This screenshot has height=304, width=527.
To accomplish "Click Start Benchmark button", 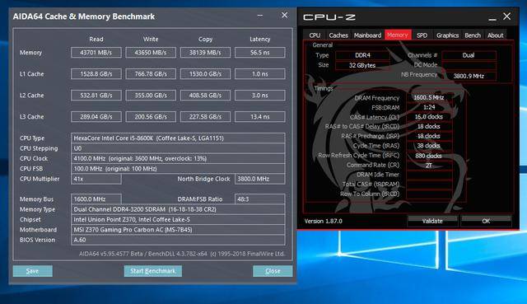I will click(153, 271).
